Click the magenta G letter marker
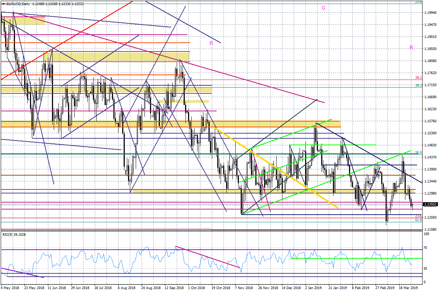Screen dimensions: 439x292 point(323,8)
